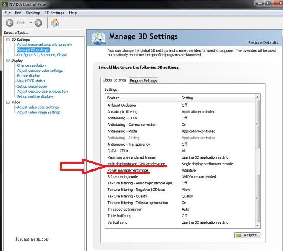The height and width of the screenshot is (251, 283).
Task: Open the Back history dropdown arrow
Action: coord(31,23)
